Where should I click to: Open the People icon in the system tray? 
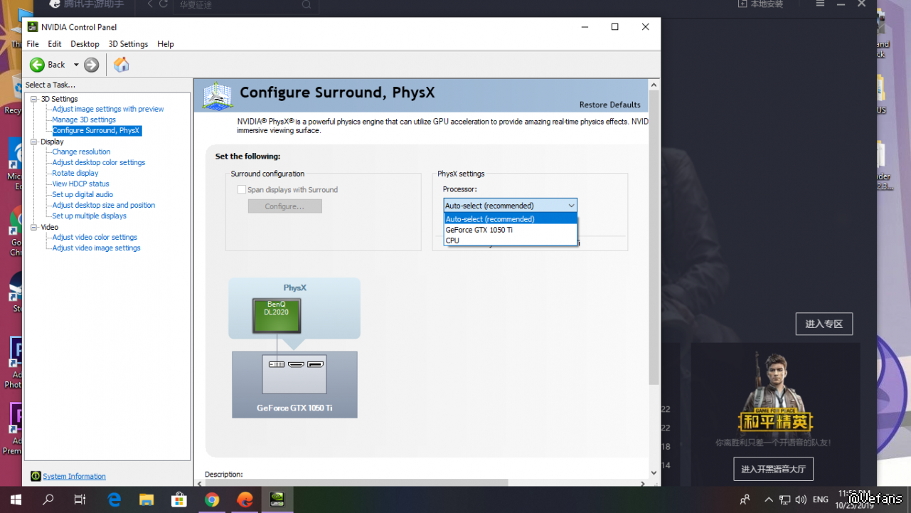(745, 499)
